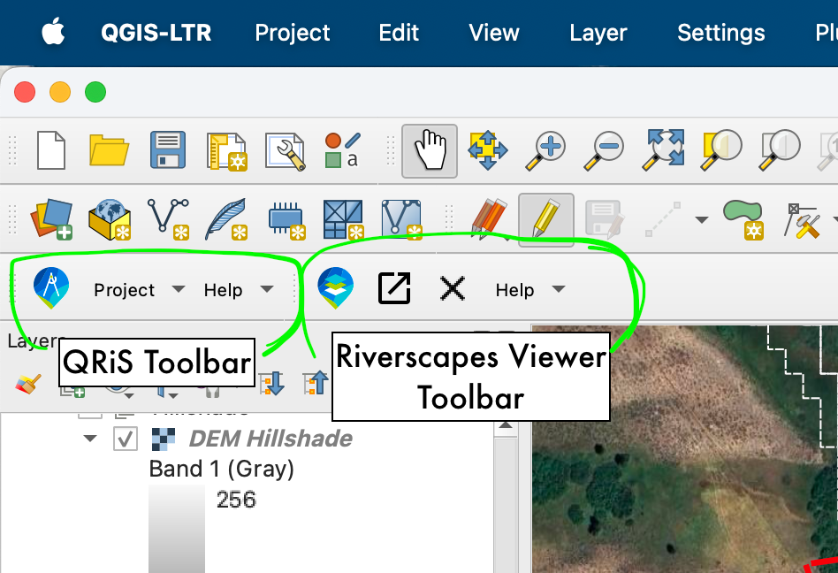
Task: Click the Vertex Tool icon
Action: pyautogui.click(x=802, y=219)
